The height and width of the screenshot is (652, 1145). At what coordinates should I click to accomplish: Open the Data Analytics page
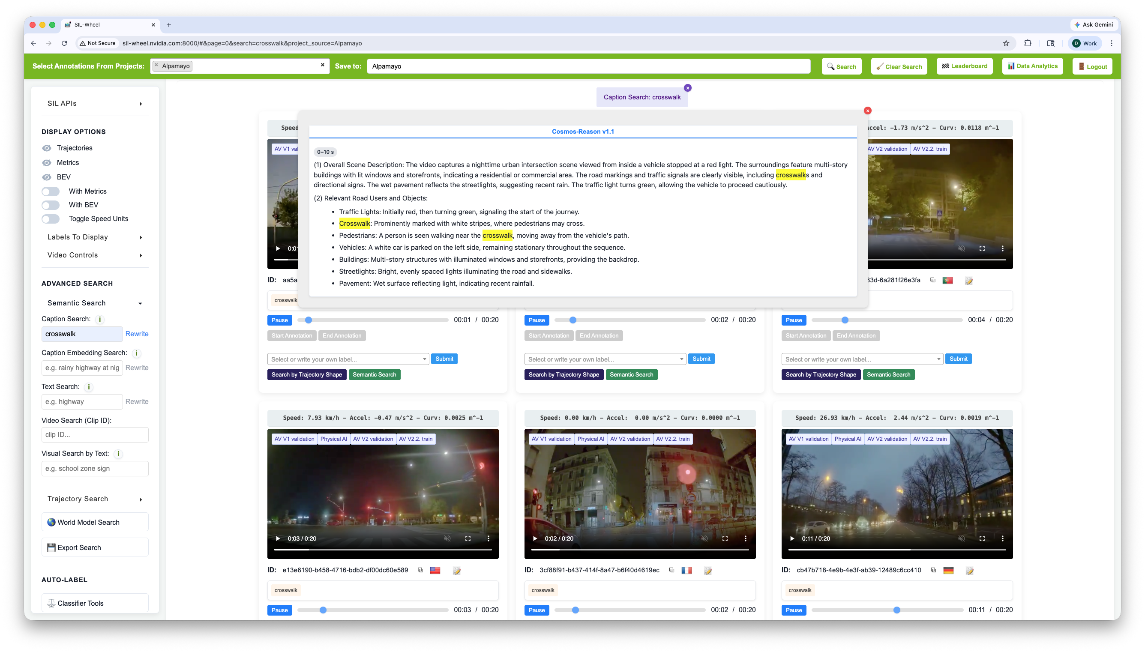click(x=1032, y=66)
